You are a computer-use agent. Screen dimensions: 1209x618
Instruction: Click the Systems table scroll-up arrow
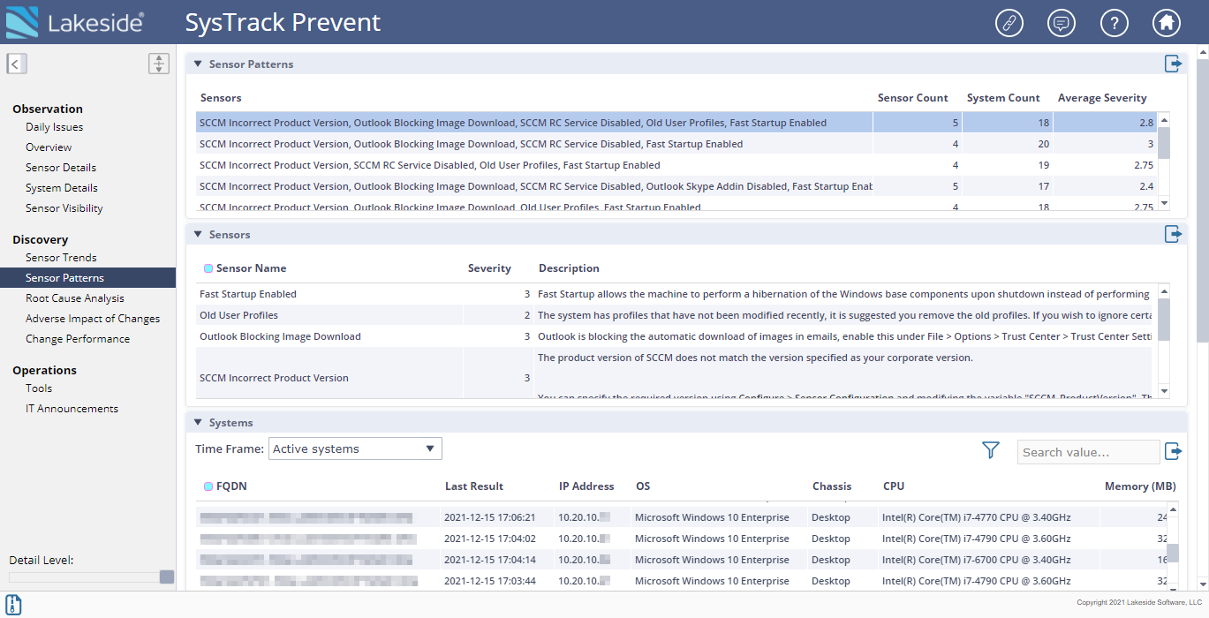[x=1173, y=509]
